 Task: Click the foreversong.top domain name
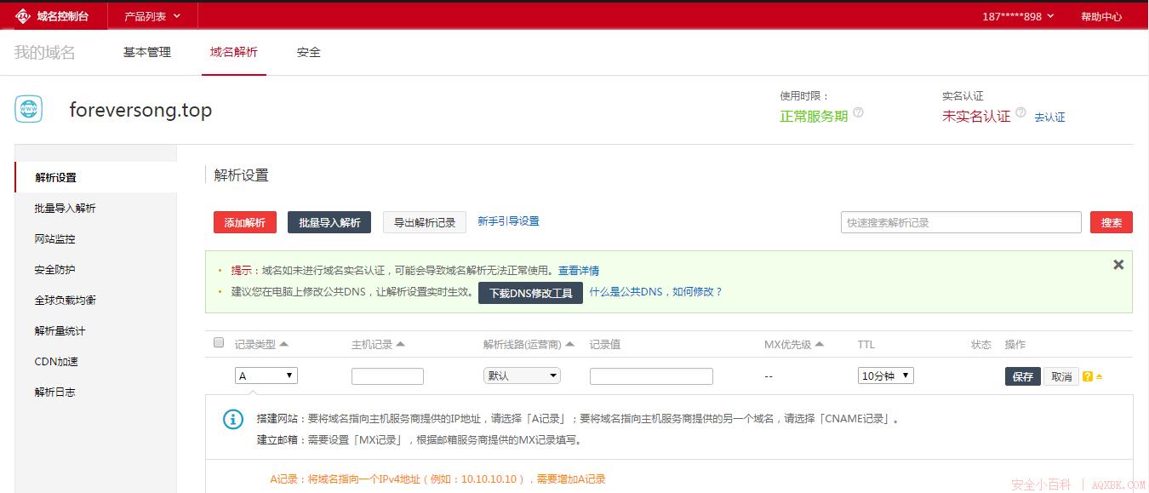click(x=140, y=111)
